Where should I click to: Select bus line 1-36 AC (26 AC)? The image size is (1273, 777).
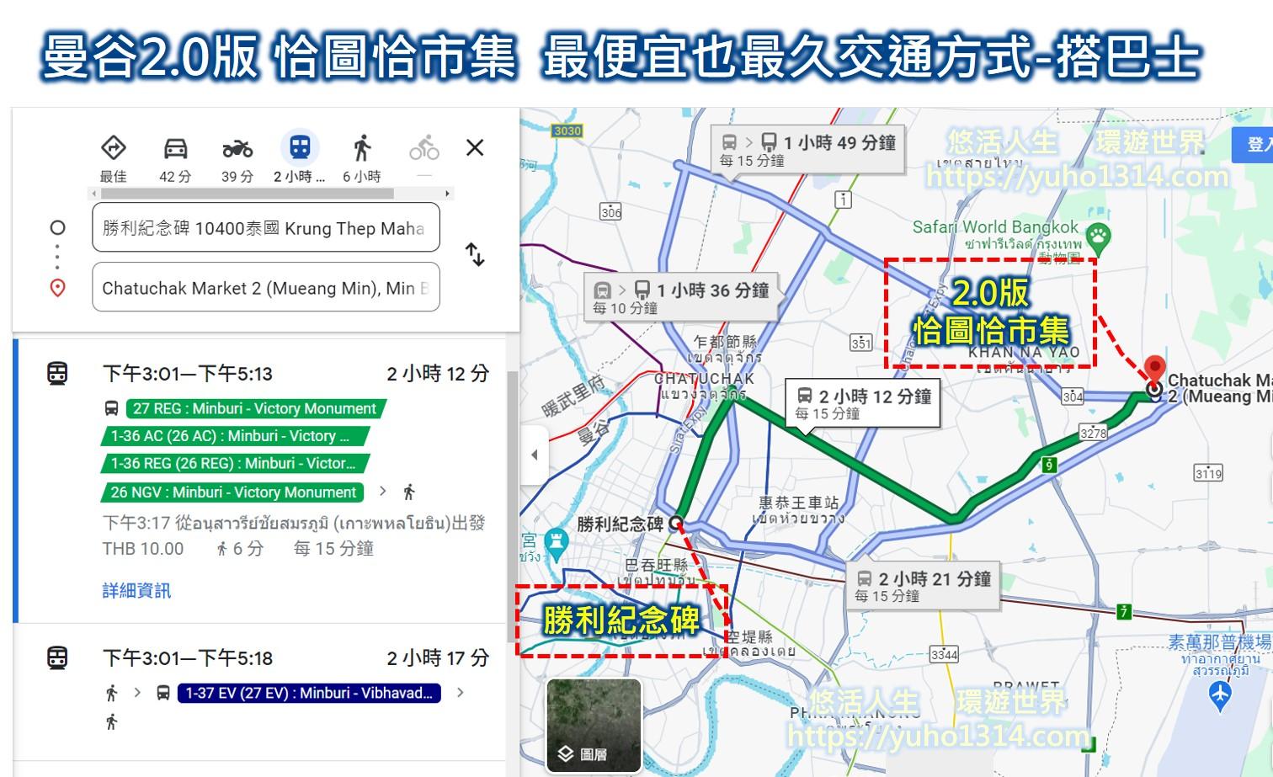click(x=234, y=436)
